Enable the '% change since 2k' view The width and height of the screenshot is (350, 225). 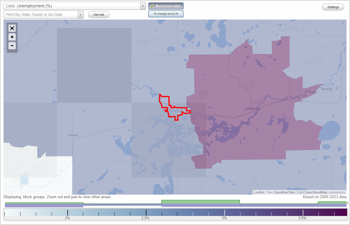point(166,13)
